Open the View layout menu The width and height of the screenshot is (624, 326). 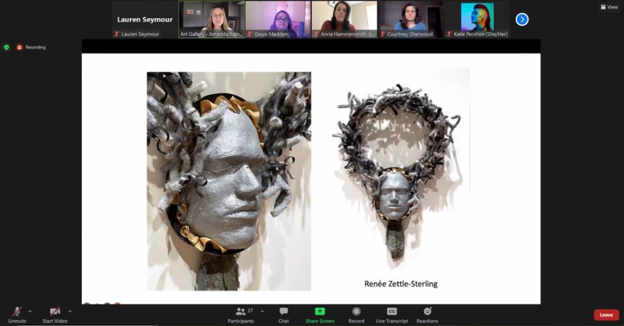[609, 7]
